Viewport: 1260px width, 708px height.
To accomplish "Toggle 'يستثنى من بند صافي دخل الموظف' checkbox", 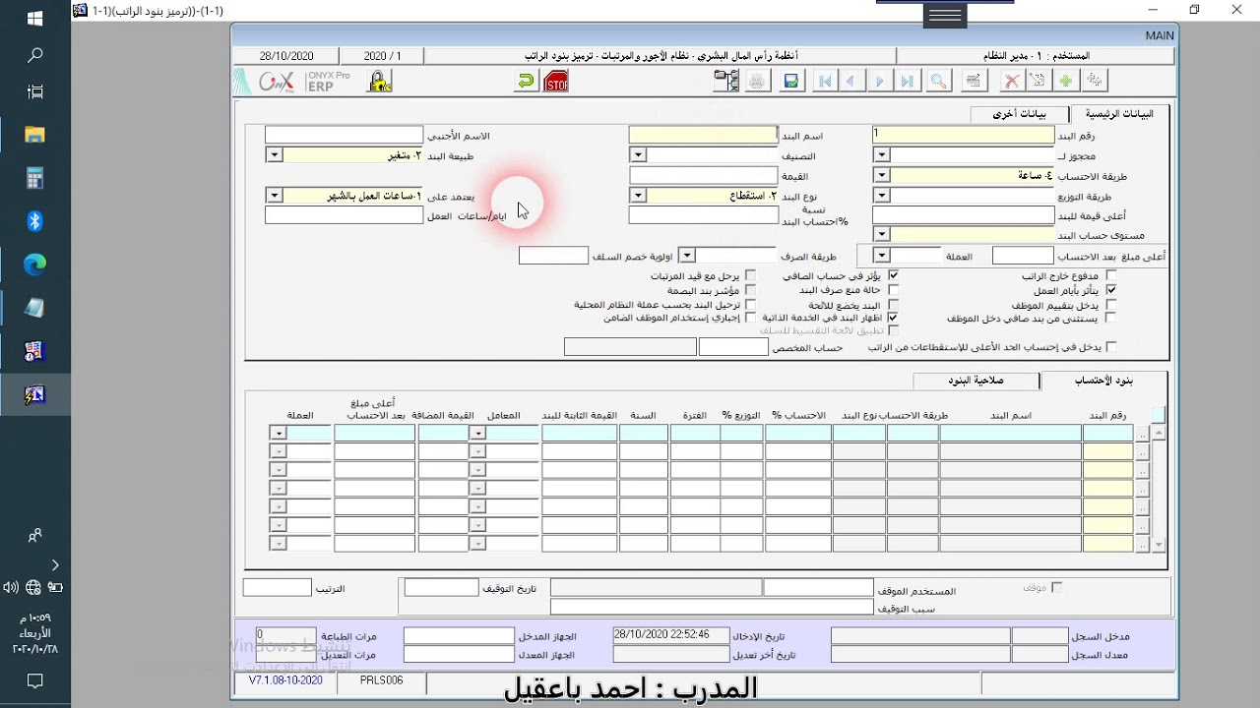I will tap(1111, 319).
